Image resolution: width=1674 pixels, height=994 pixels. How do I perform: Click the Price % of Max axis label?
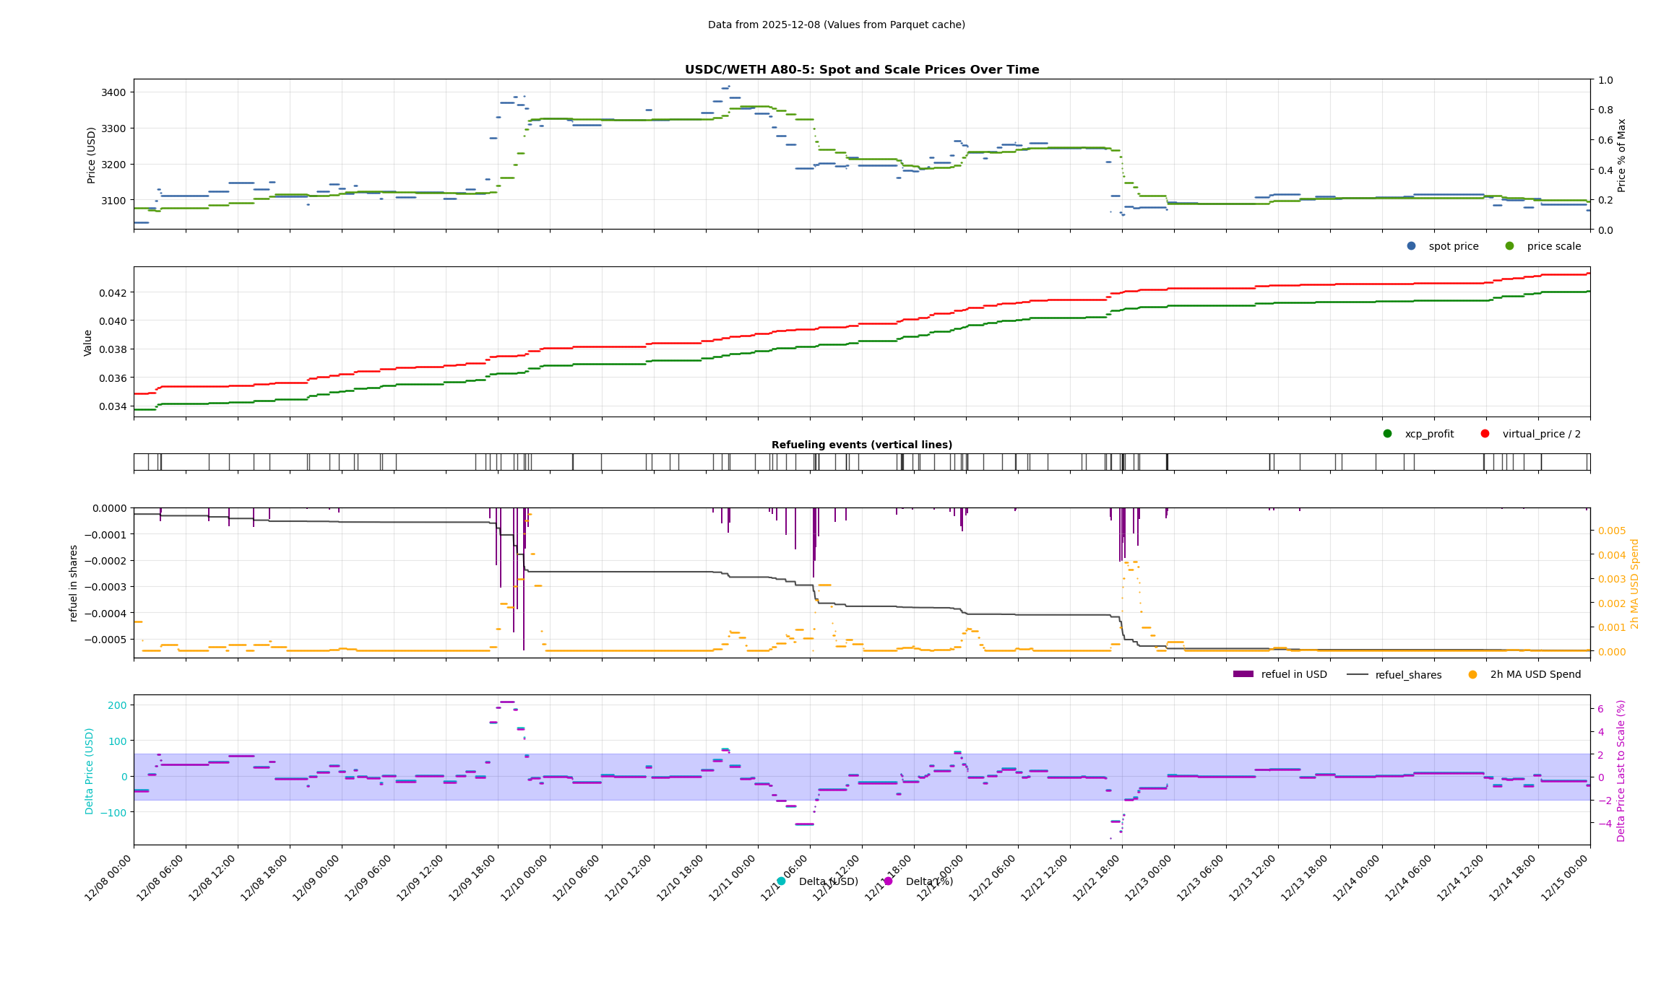click(x=1621, y=154)
